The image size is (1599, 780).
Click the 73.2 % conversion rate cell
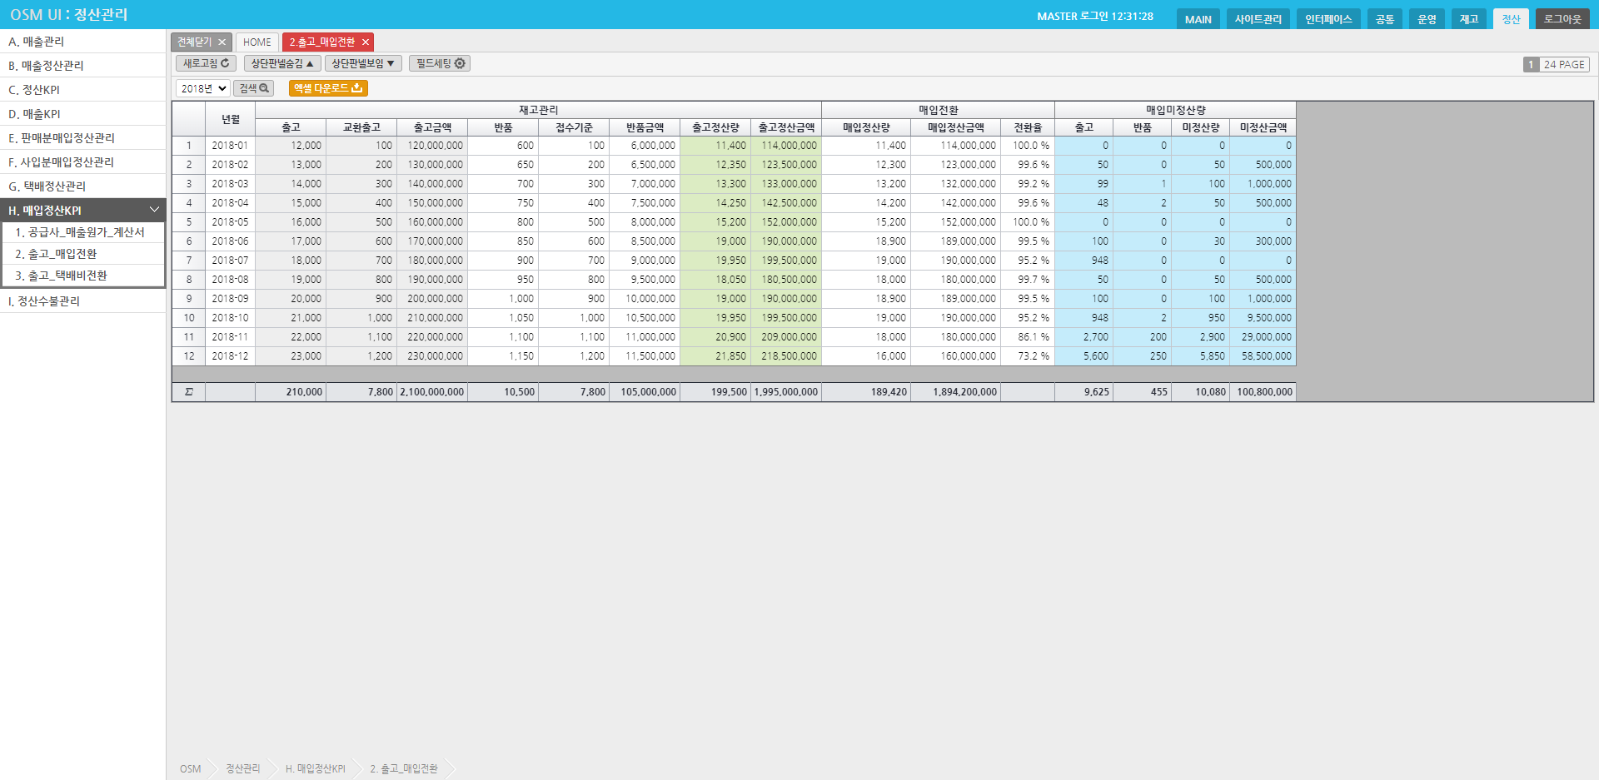1028,356
